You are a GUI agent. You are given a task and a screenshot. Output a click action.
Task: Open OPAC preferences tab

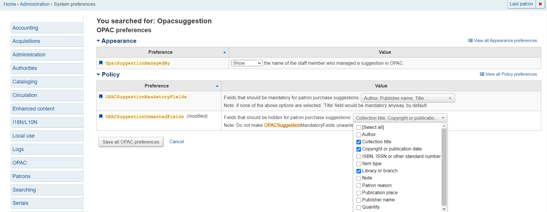[x=47, y=163]
